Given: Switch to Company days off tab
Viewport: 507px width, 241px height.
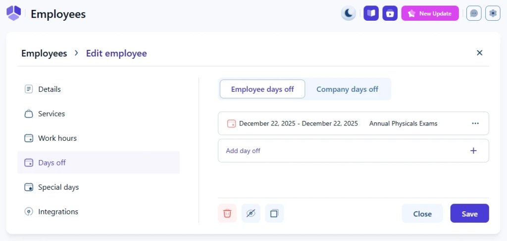Looking at the screenshot, I should pyautogui.click(x=347, y=89).
